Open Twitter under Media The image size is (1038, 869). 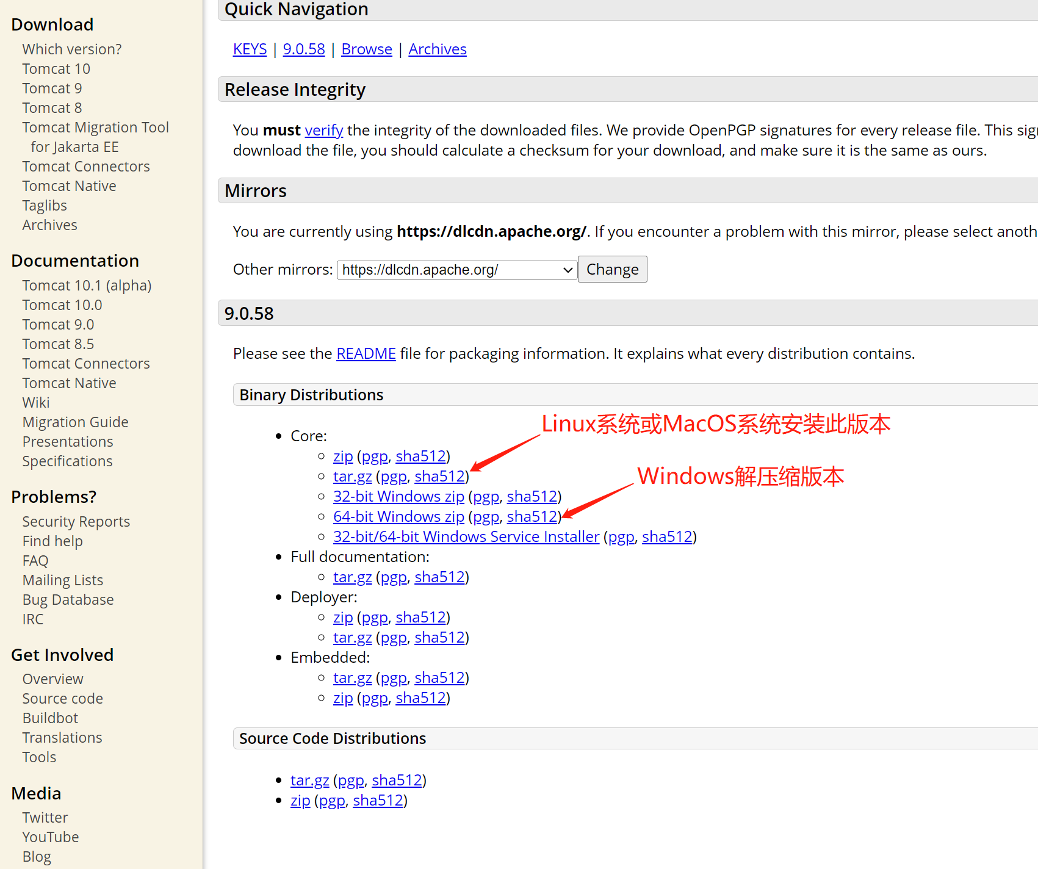(x=45, y=818)
